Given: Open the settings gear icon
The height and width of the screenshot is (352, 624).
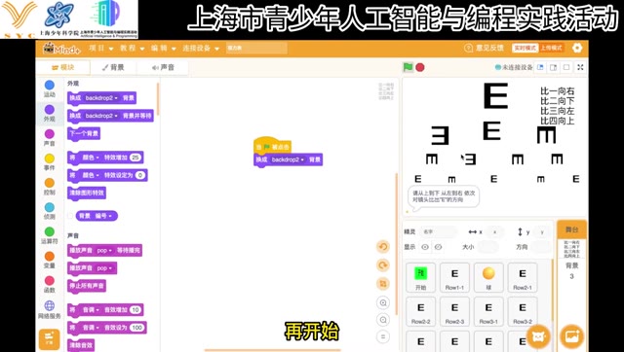Looking at the screenshot, I should coord(577,48).
